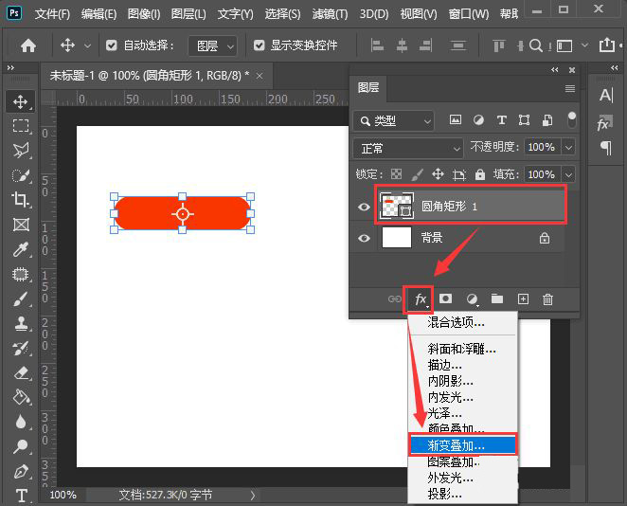Filter layers by pixel layers

[455, 119]
